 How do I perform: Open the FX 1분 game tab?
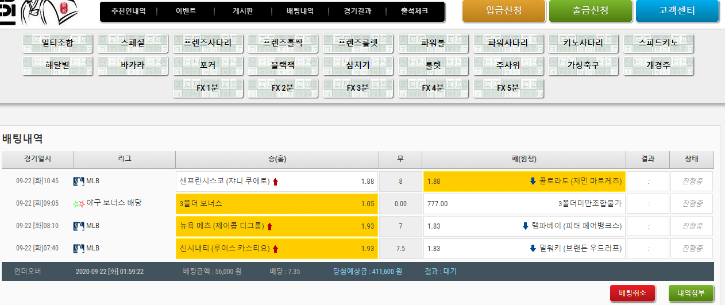(x=208, y=88)
